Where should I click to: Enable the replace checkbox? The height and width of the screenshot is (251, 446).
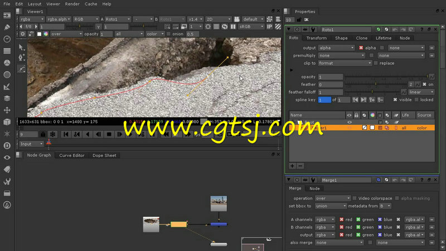pos(376,63)
